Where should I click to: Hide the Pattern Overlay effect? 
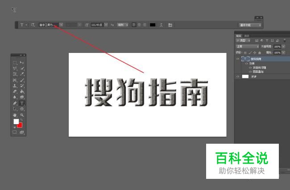point(250,72)
